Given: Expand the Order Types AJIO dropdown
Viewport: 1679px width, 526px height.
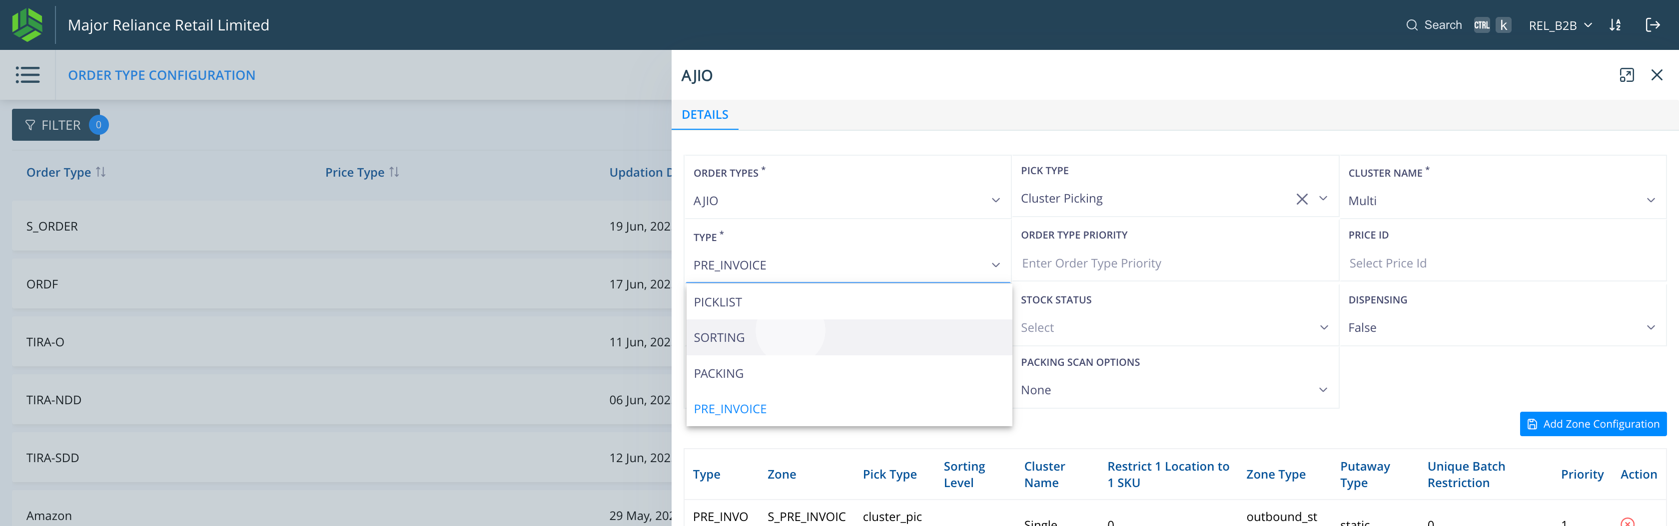Looking at the screenshot, I should pyautogui.click(x=995, y=201).
